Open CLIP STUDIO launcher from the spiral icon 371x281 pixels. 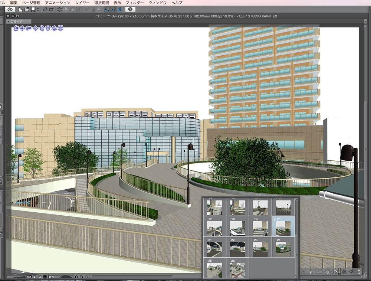coord(10,10)
